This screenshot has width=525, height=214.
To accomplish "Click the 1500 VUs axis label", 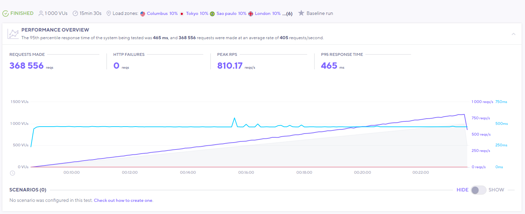I will pos(19,102).
